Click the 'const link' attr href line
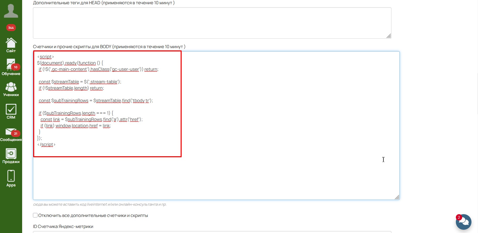Image resolution: width=478 pixels, height=233 pixels. click(91, 119)
